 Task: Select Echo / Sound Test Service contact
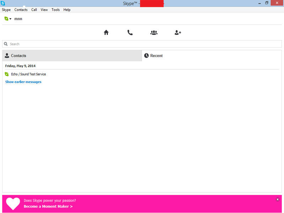click(28, 74)
